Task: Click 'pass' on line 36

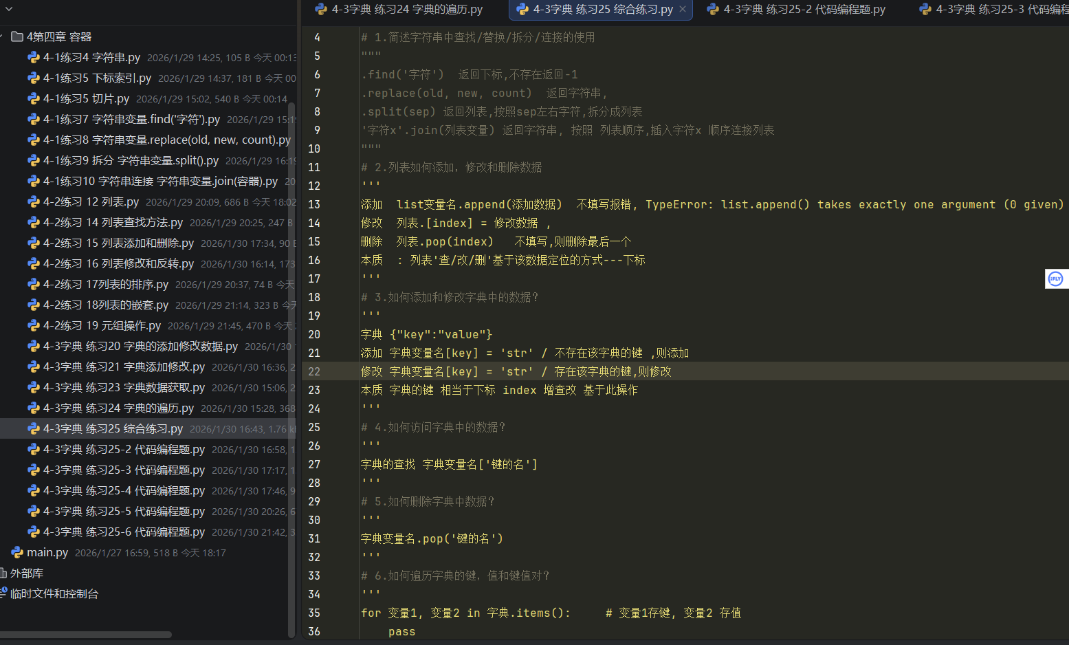Action: 401,631
